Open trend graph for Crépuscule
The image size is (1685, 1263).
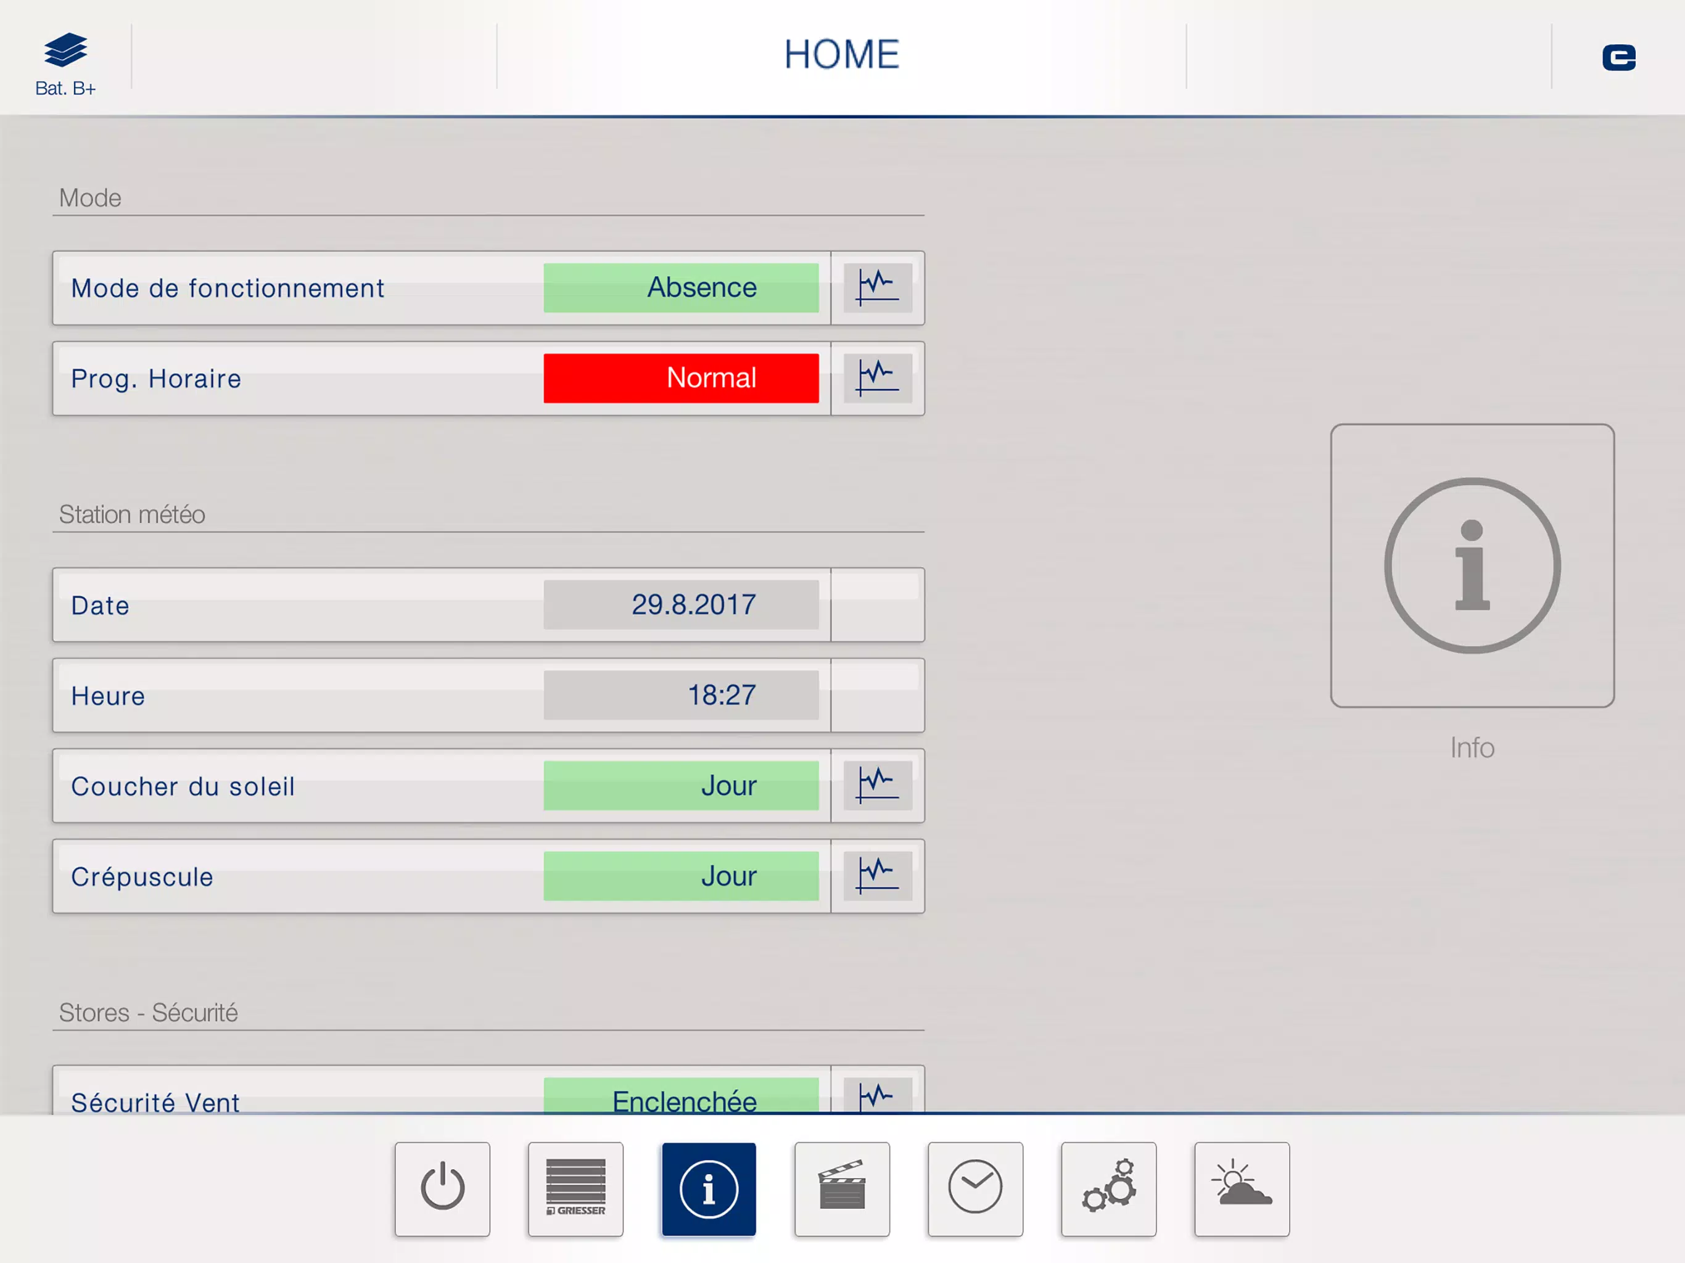point(878,876)
